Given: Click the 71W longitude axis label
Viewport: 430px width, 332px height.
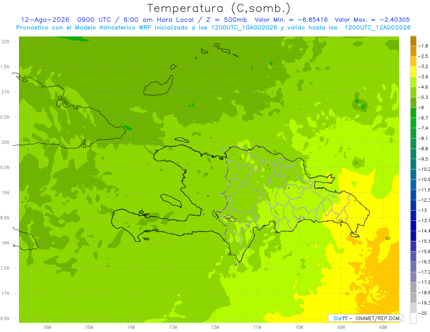Looking at the screenshot, I should tap(257, 327).
